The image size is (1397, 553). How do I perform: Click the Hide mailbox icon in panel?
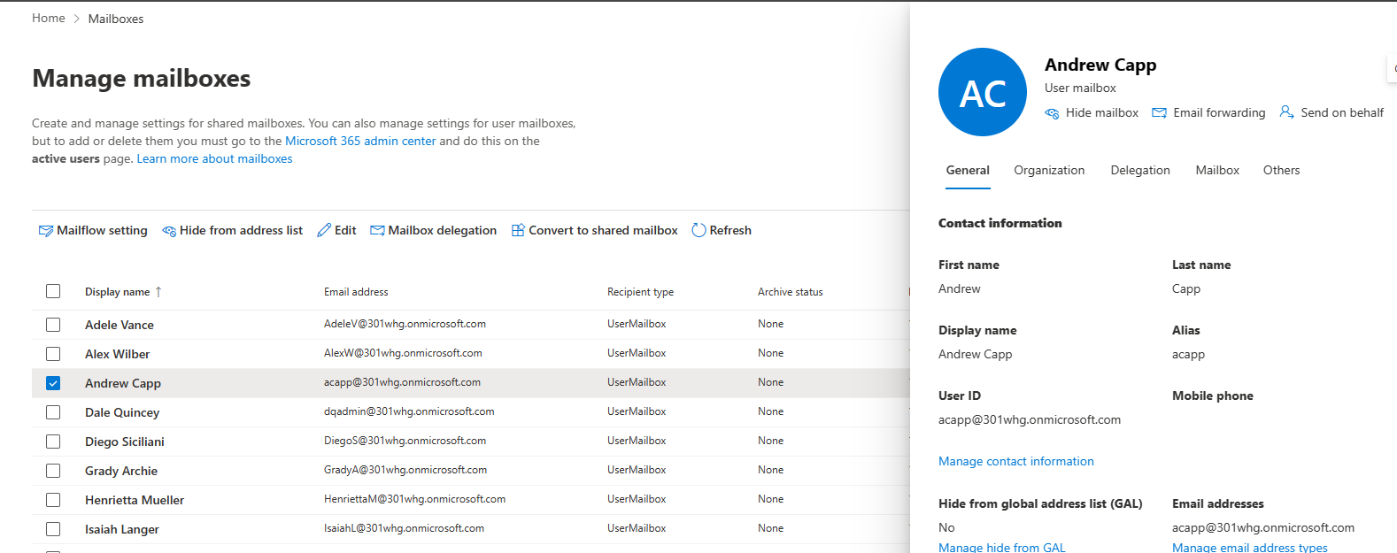tap(1052, 113)
